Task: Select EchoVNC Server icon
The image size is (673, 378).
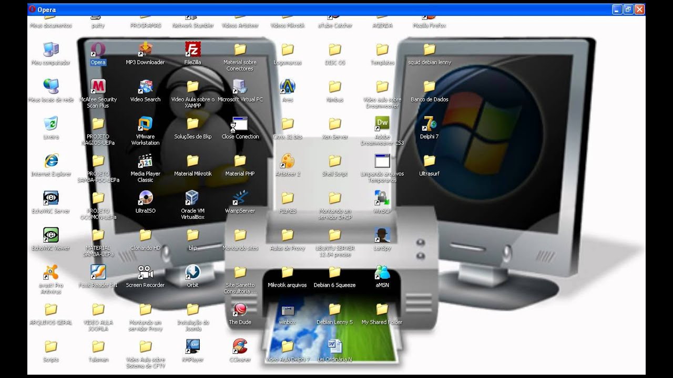Action: 51,198
